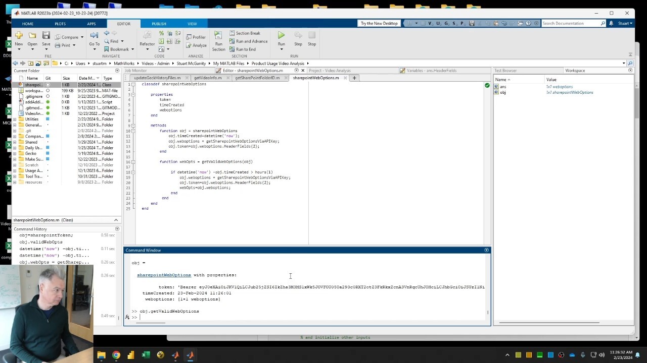647x363 pixels.
Task: Click the New file icon
Action: [x=19, y=35]
